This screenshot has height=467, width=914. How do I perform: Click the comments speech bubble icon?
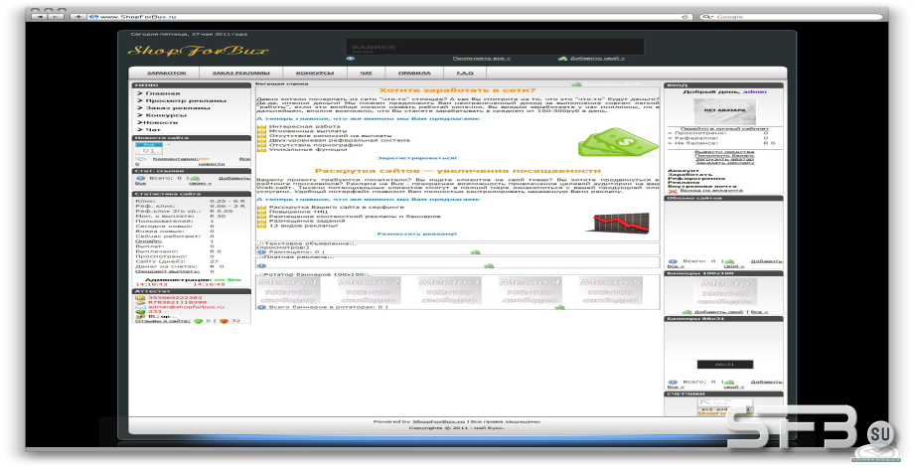[x=140, y=159]
